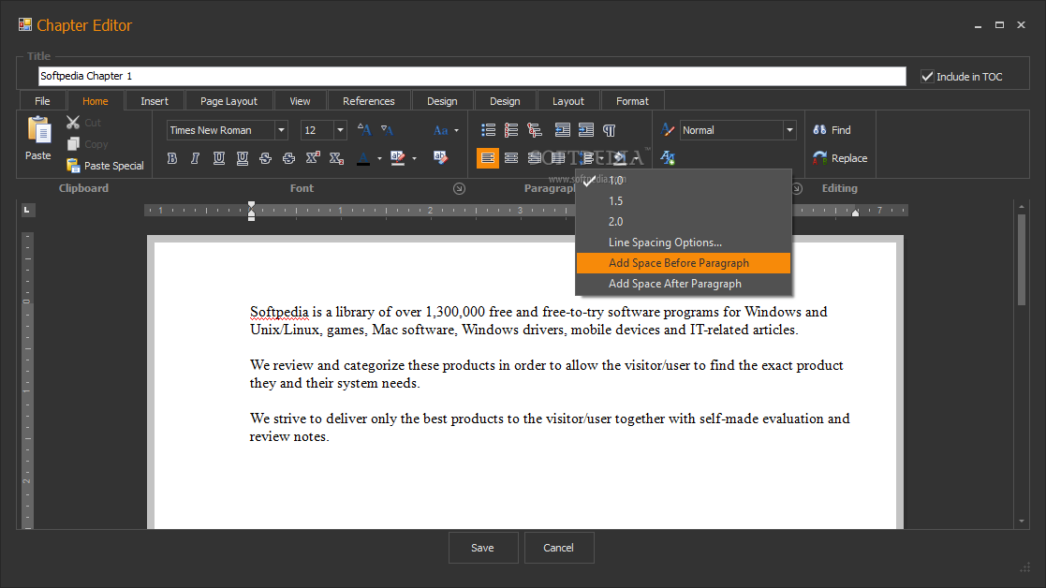The width and height of the screenshot is (1046, 588).
Task: Select 1.5 line spacing
Action: point(683,200)
